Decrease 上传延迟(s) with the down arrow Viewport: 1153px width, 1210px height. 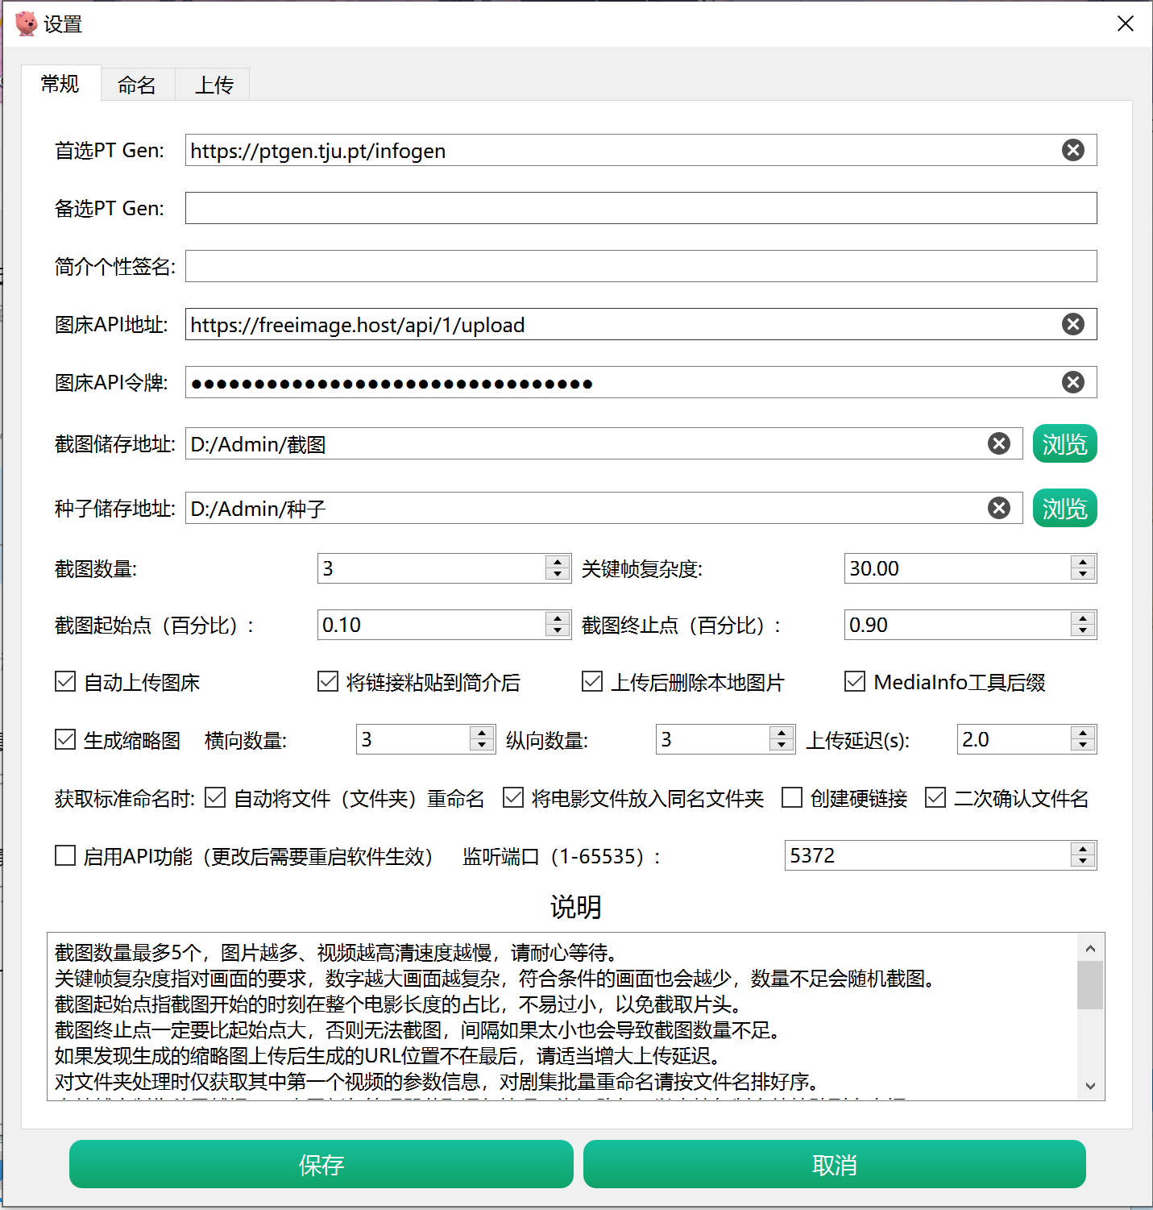coord(1083,746)
